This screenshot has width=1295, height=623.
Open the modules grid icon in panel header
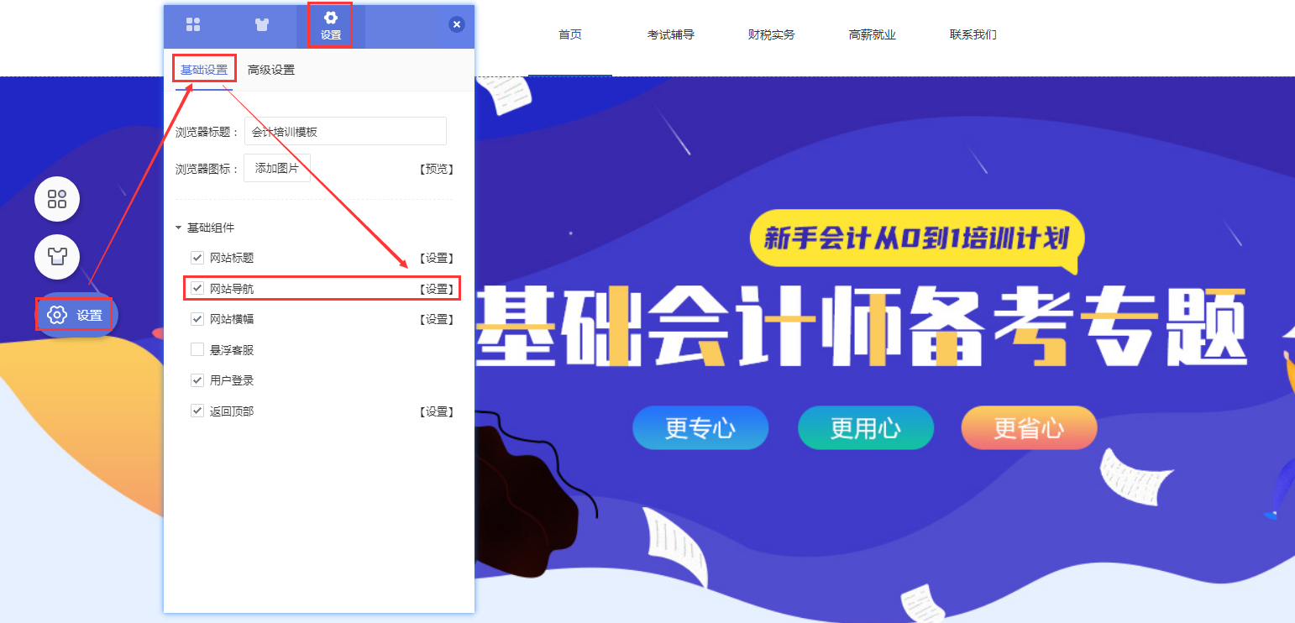[193, 24]
